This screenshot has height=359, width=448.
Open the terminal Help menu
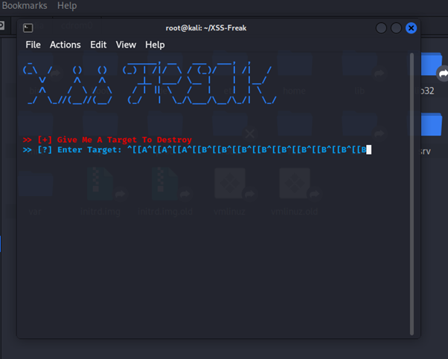click(155, 45)
